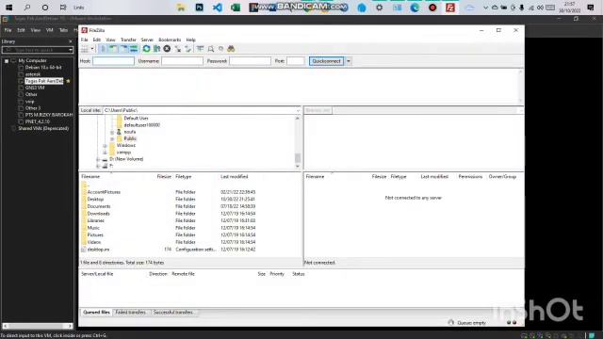The height and width of the screenshot is (339, 603).
Task: Select PNET_4.2.10 in VMware library
Action: tap(38, 121)
